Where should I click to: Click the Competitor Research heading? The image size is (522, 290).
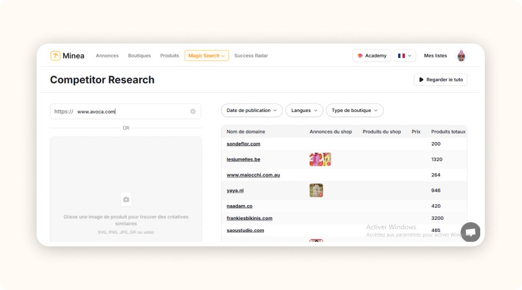102,80
